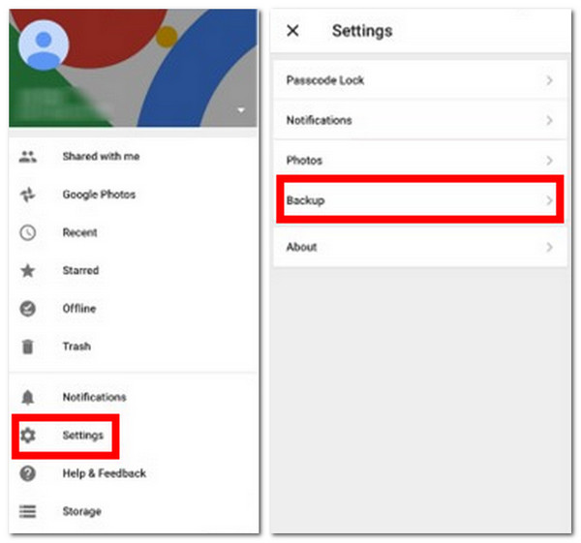The height and width of the screenshot is (543, 581).
Task: Close the Settings screen with X
Action: (292, 31)
